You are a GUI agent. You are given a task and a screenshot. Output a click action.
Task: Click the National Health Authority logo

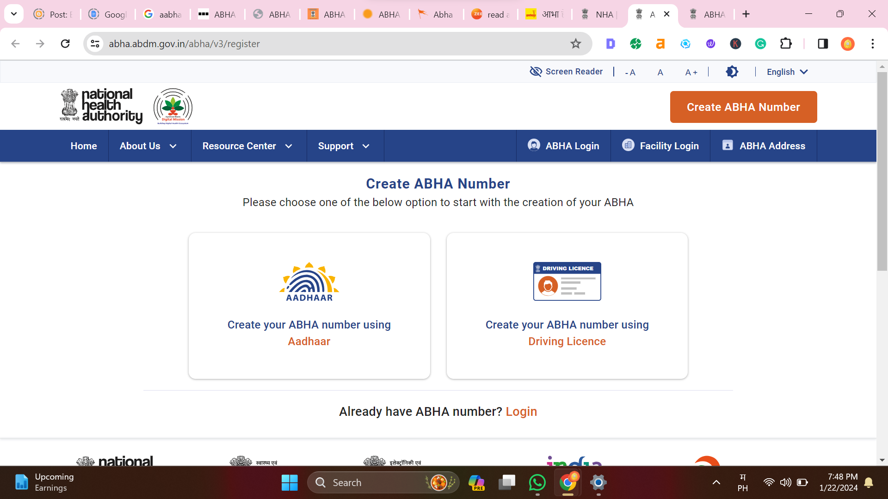coord(101,107)
